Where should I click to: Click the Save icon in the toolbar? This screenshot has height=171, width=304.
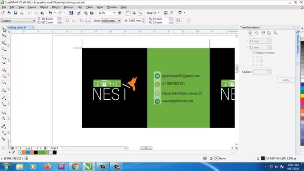(x=16, y=13)
